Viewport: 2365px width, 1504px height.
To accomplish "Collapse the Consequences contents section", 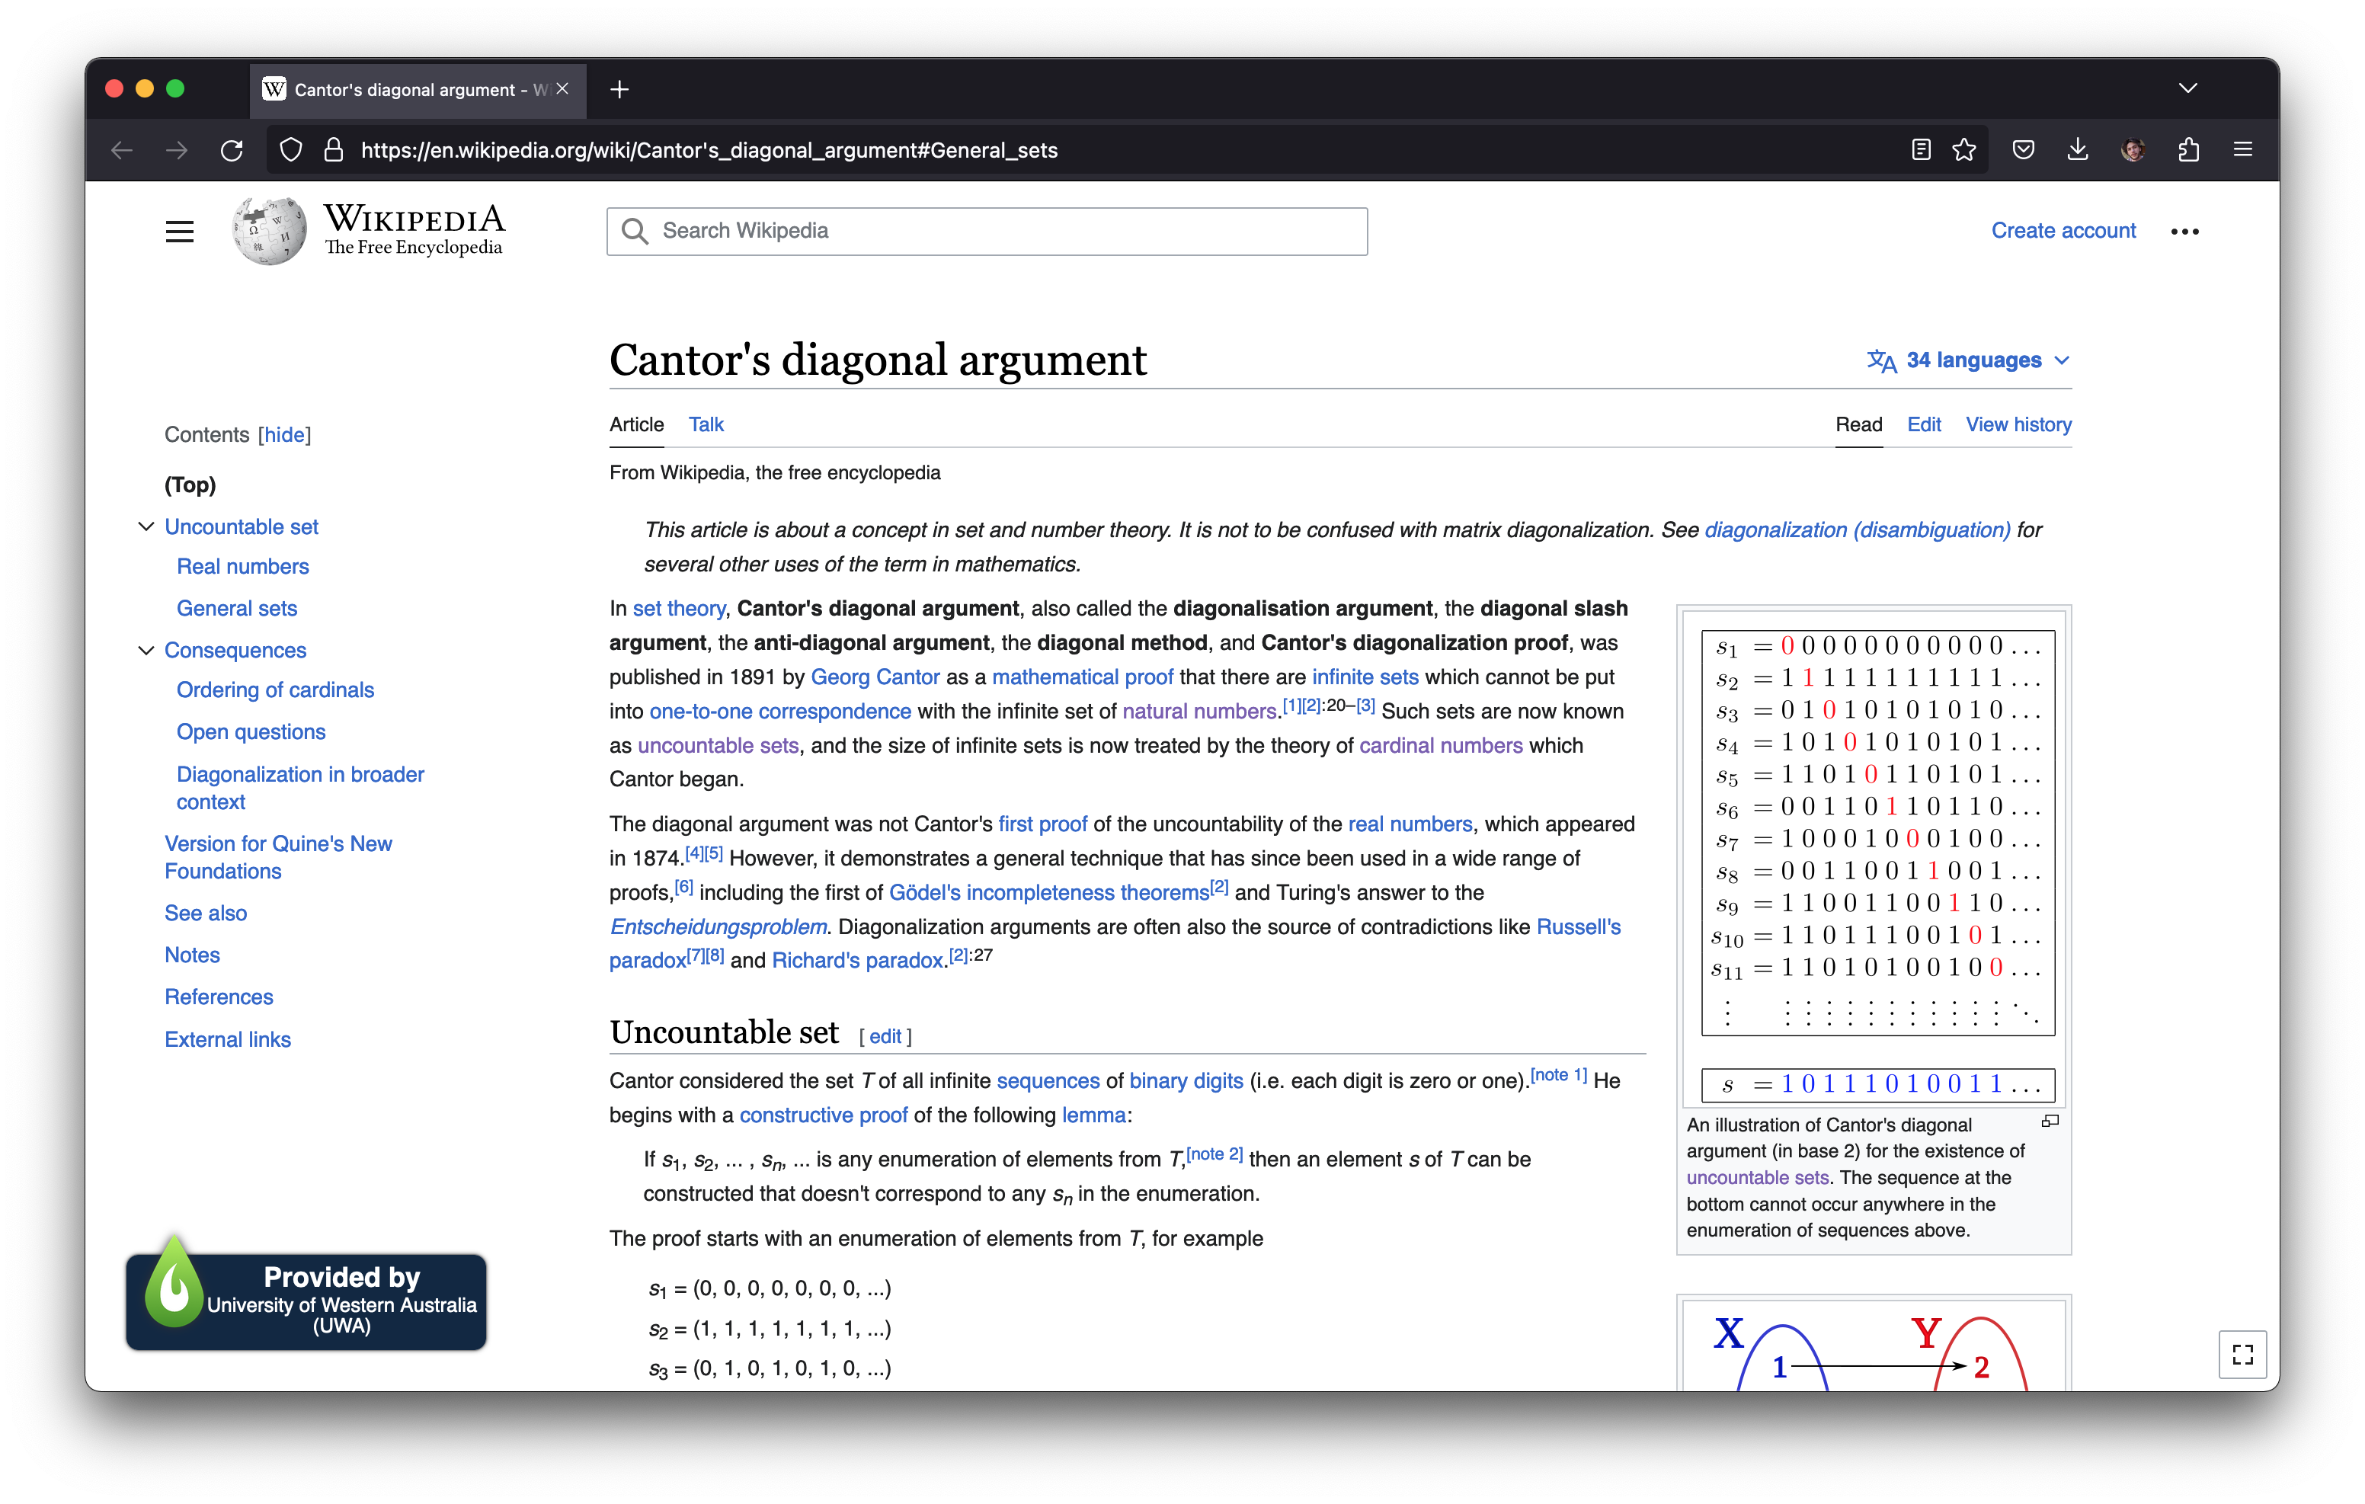I will pyautogui.click(x=146, y=651).
